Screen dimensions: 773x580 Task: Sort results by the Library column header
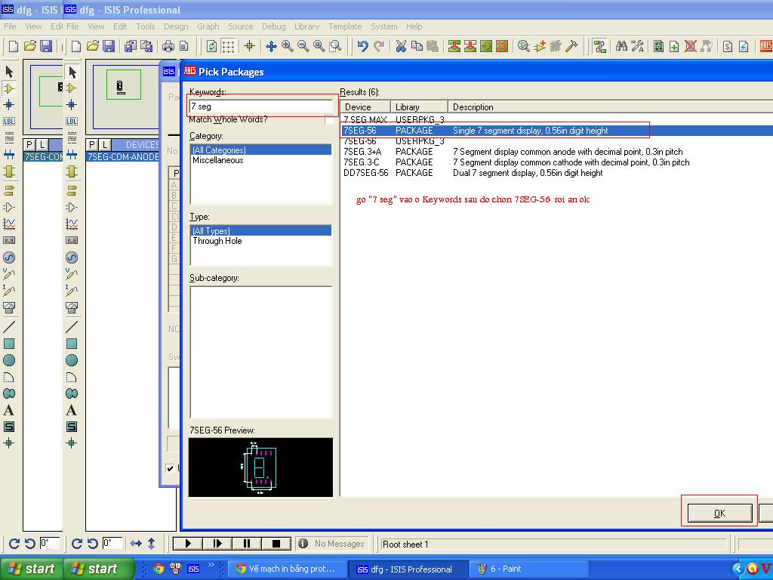tap(419, 107)
